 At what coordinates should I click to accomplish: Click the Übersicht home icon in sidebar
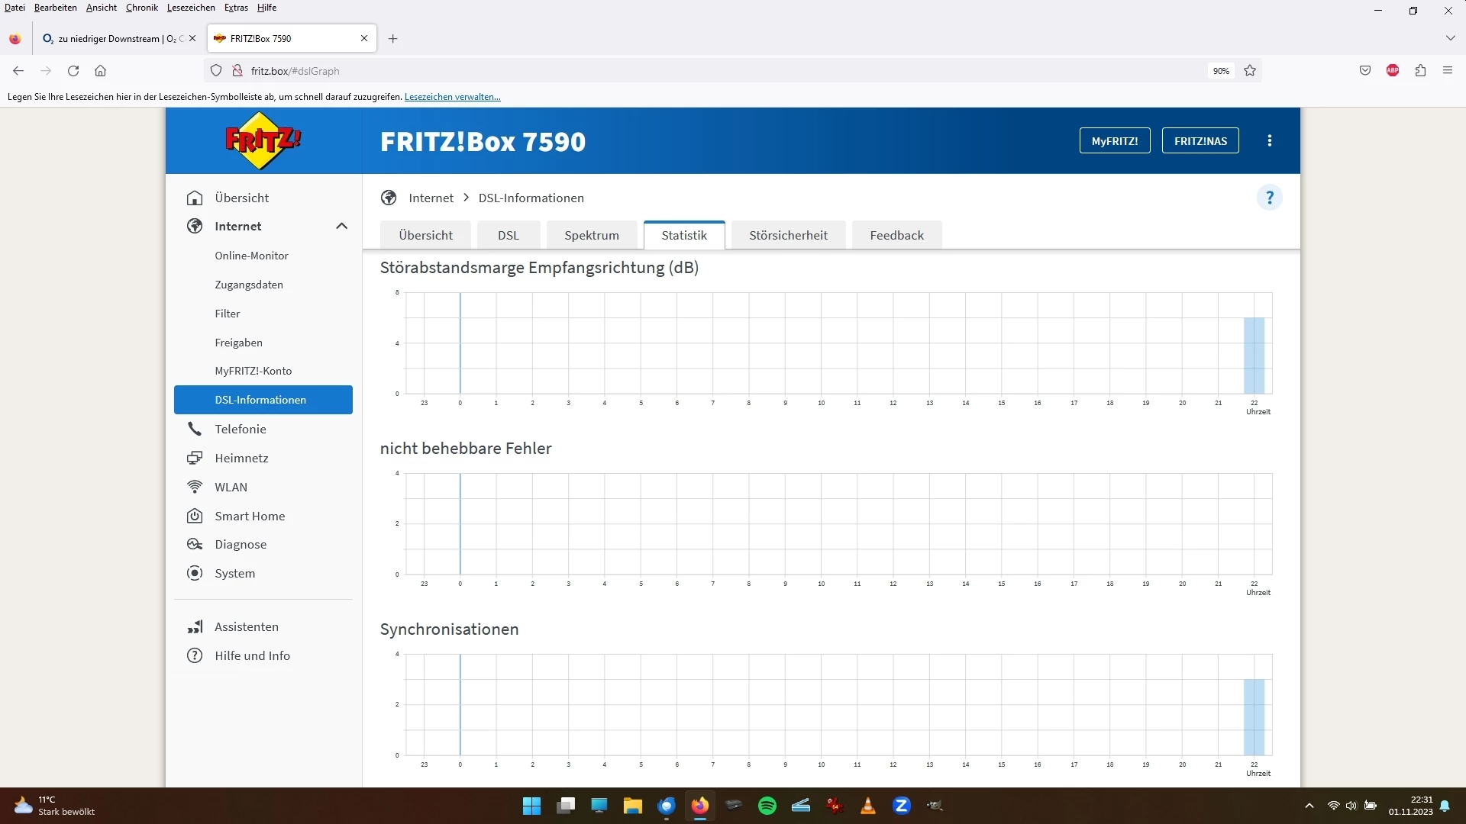coord(195,198)
